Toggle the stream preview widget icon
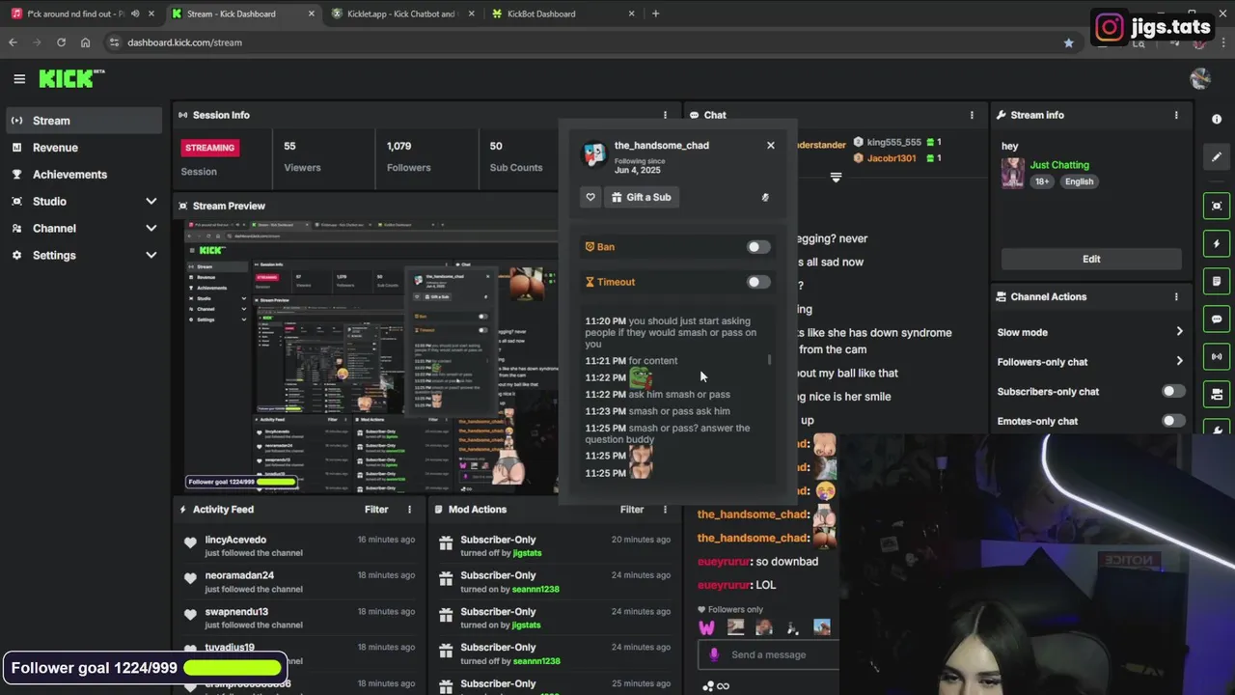This screenshot has width=1235, height=695. tap(1217, 206)
